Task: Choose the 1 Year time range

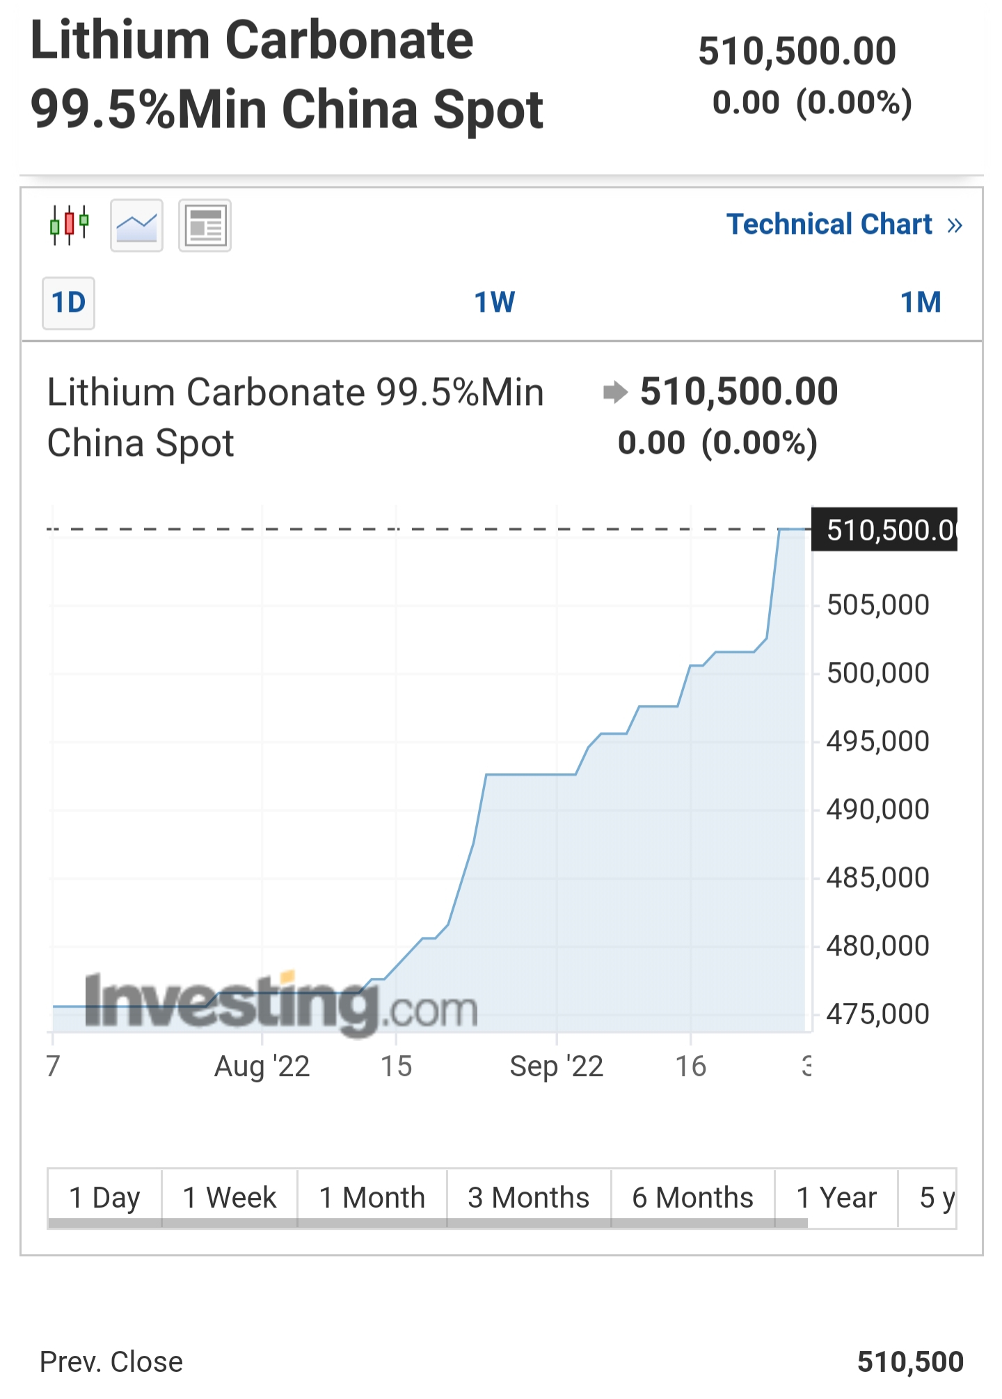Action: coord(836,1199)
